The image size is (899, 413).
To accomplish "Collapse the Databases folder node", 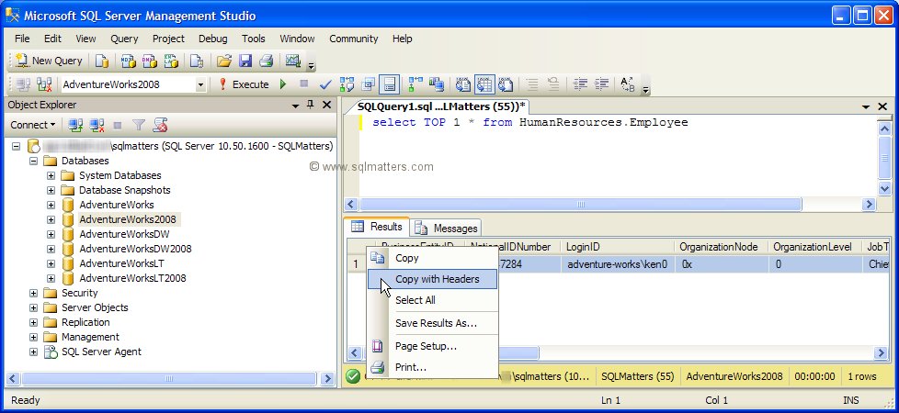I will coord(34,161).
